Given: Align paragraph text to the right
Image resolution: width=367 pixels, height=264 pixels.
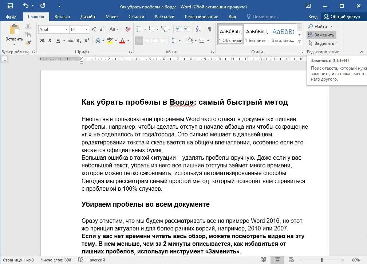Looking at the screenshot, I should (155, 40).
